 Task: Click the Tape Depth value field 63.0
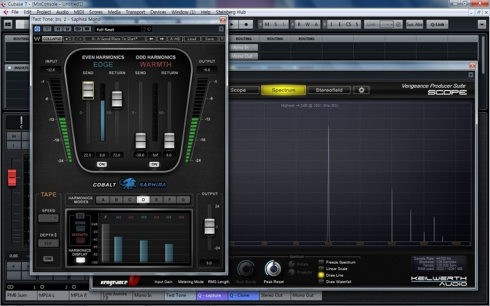click(x=48, y=243)
